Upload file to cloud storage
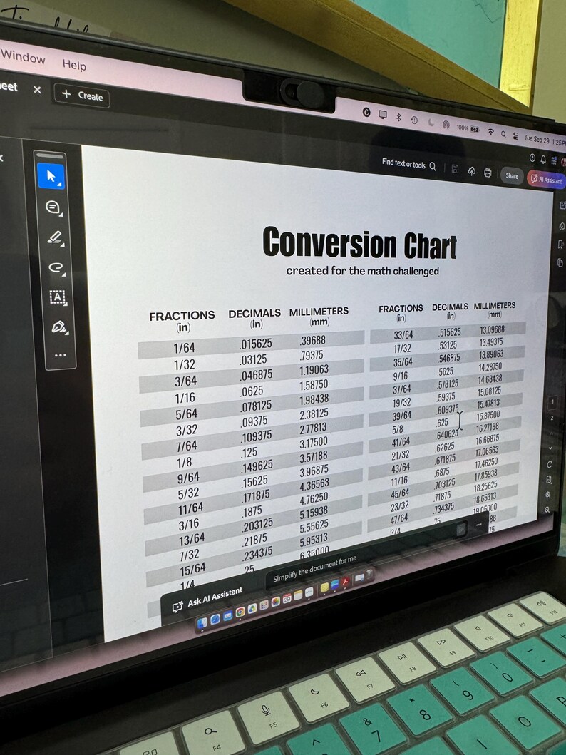This screenshot has width=566, height=755. point(472,171)
